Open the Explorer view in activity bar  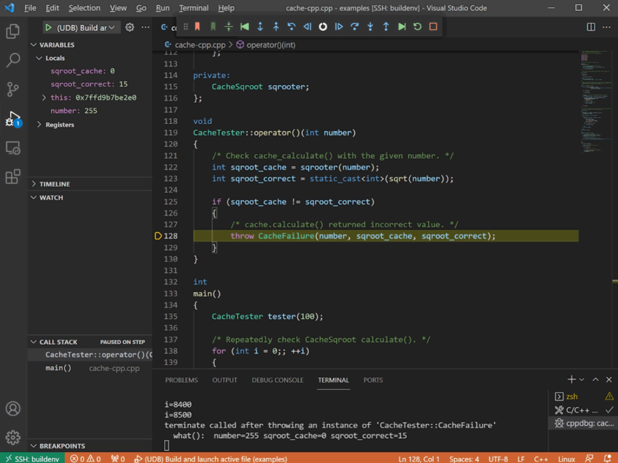tap(13, 31)
